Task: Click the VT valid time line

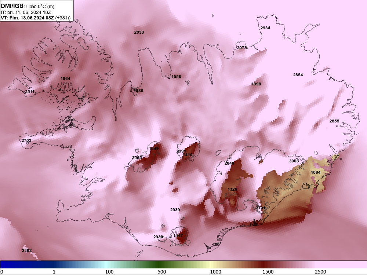Action: (x=36, y=18)
